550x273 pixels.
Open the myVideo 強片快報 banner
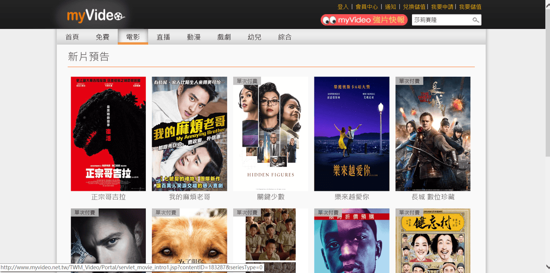click(364, 20)
